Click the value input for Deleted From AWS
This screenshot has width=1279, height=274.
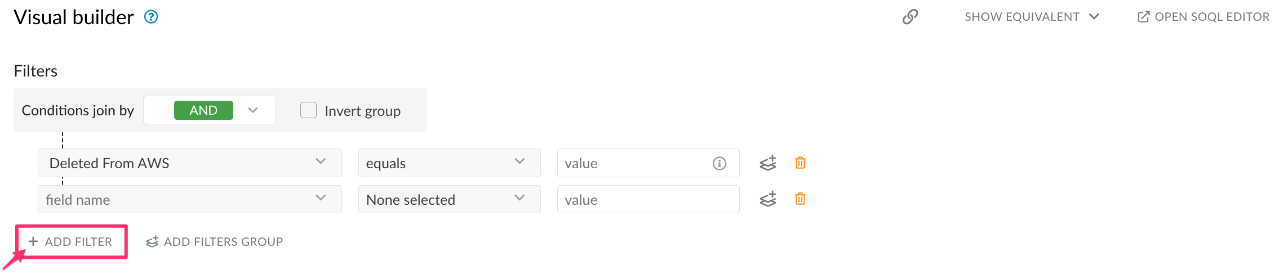[634, 163]
